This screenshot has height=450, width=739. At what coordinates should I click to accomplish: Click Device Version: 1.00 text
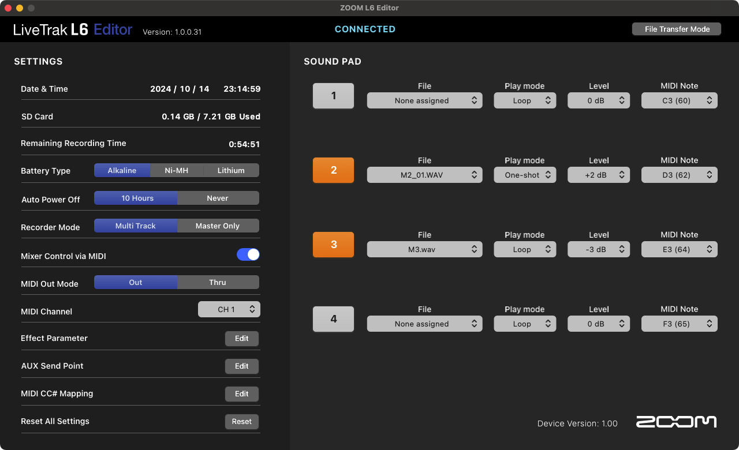[x=577, y=423]
